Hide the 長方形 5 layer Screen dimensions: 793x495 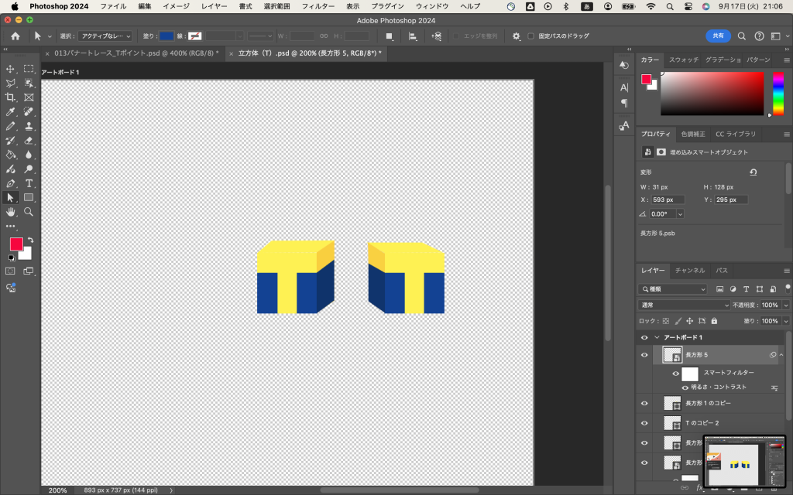tap(644, 355)
